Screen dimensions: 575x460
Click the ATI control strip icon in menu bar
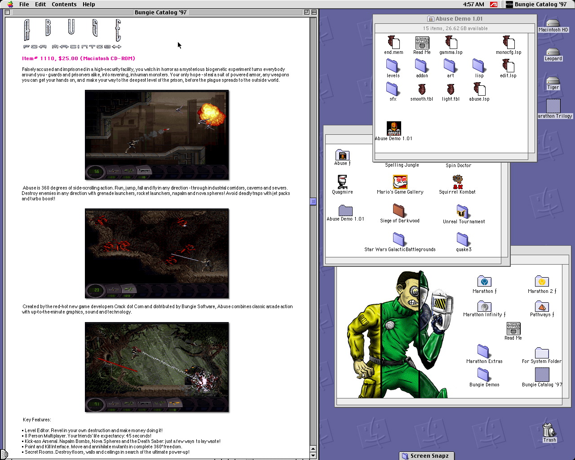493,4
